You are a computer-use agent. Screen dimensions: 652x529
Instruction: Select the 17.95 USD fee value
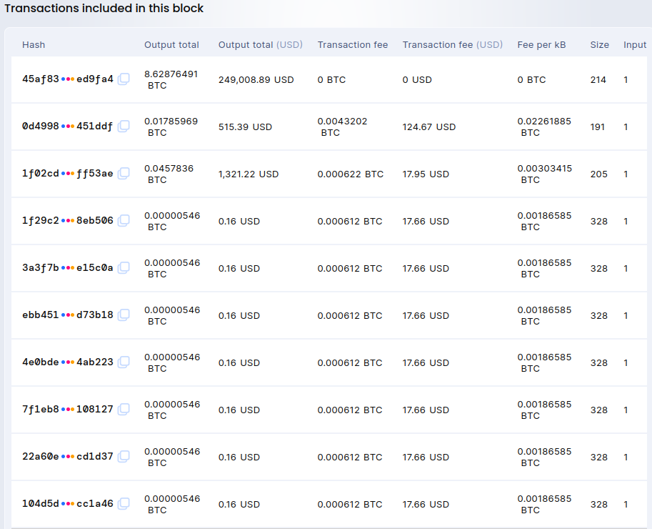(426, 174)
